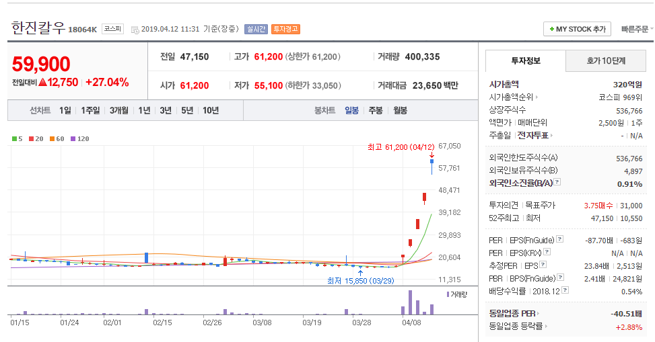The width and height of the screenshot is (655, 342).
Task: Show the 10년 line chart
Action: (x=211, y=110)
